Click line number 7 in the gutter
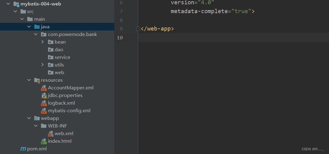 click(x=121, y=11)
